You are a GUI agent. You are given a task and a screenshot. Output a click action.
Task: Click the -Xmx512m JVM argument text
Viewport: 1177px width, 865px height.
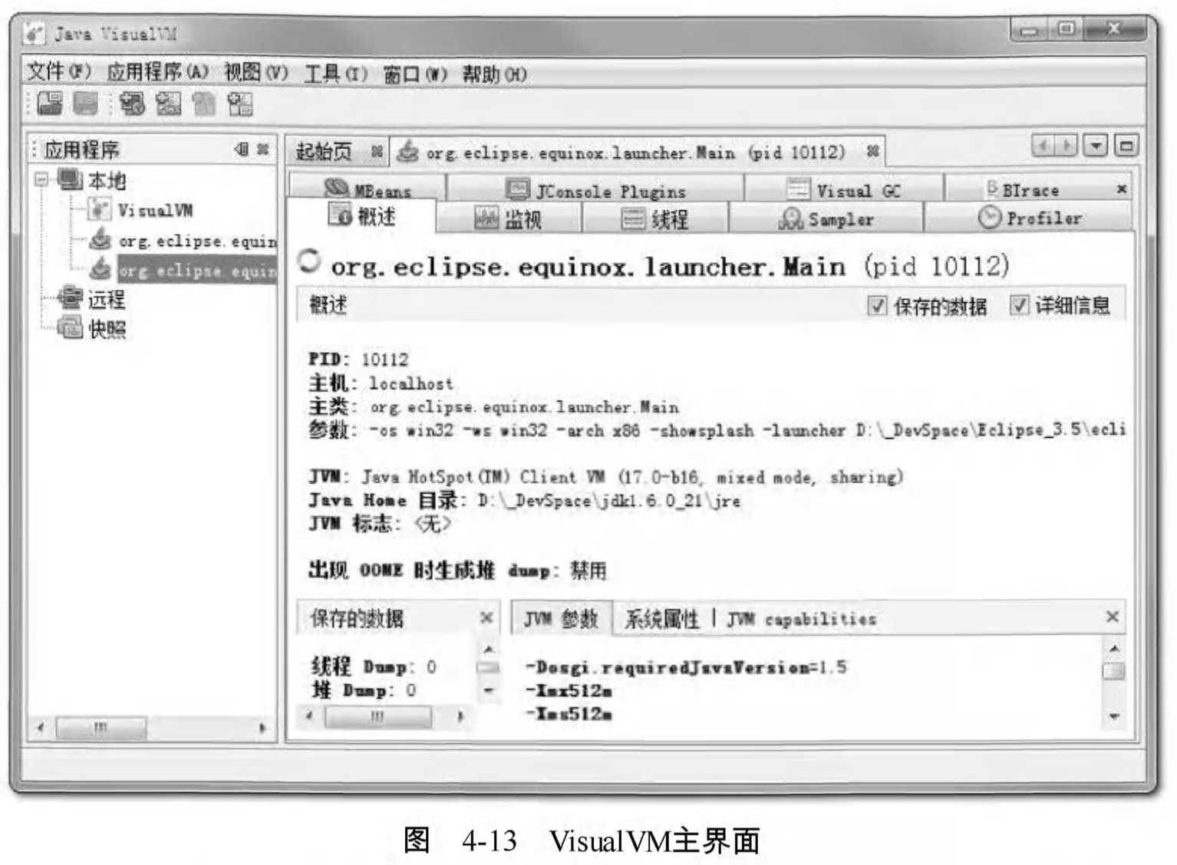pyautogui.click(x=569, y=690)
